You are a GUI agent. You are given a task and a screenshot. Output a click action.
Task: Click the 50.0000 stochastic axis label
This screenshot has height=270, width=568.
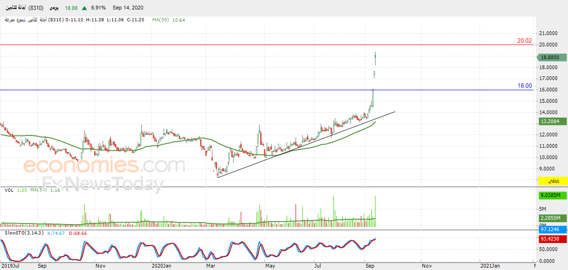(x=549, y=249)
